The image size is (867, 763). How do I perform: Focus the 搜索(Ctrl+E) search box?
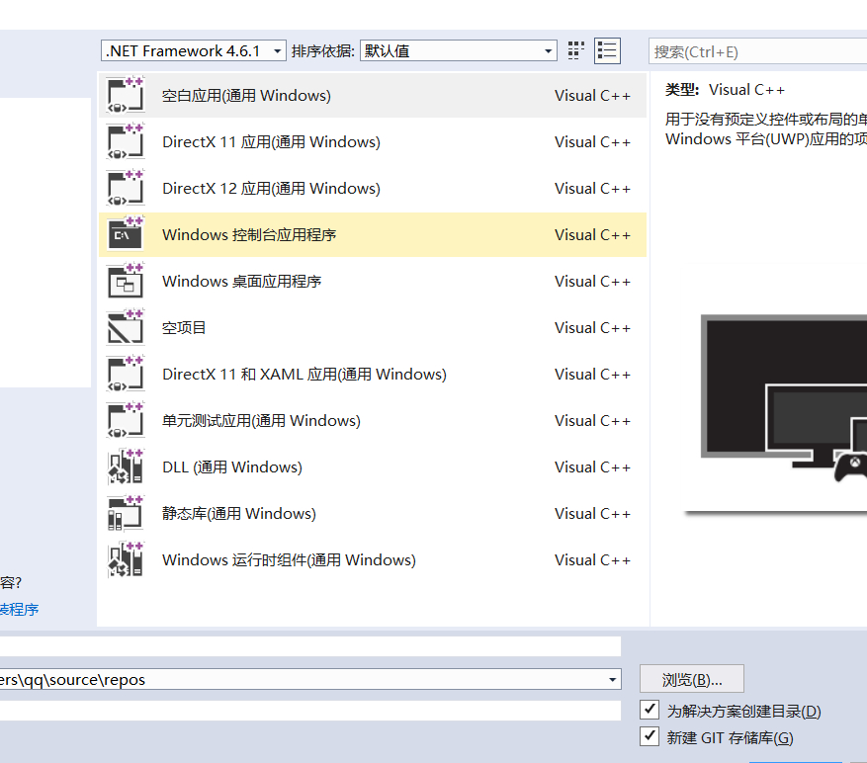[757, 52]
